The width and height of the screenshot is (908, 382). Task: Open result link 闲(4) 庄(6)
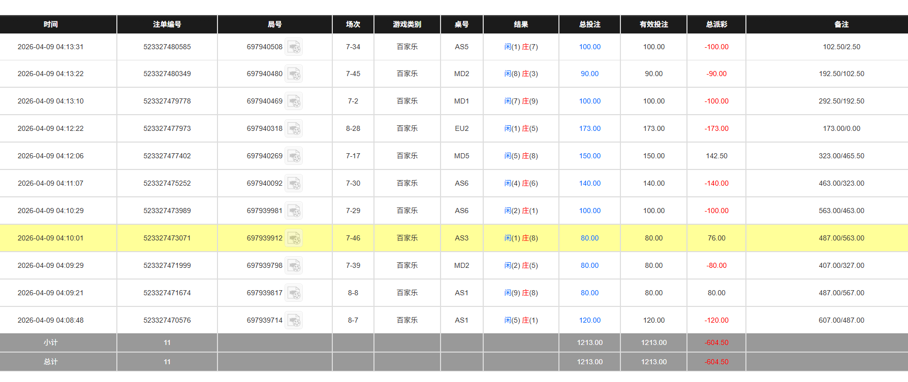tap(521, 184)
